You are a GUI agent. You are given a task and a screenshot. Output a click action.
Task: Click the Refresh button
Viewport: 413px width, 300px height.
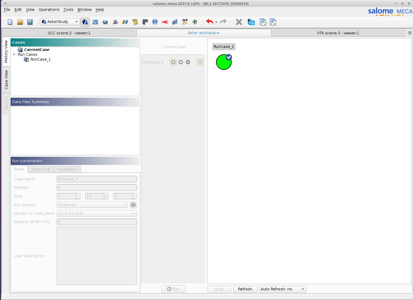pyautogui.click(x=245, y=289)
